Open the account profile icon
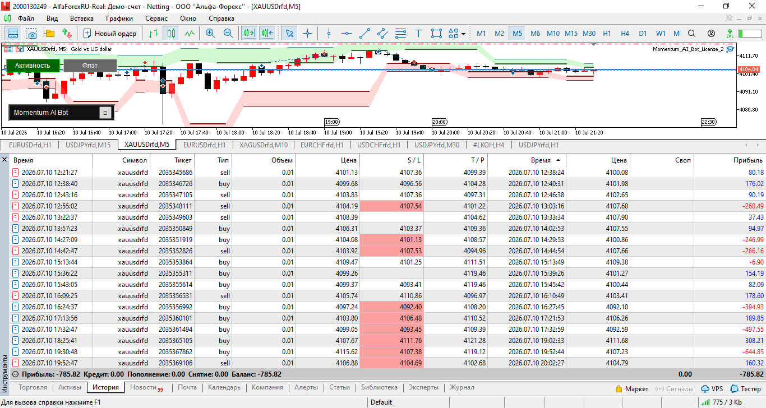This screenshot has width=766, height=408. point(711,33)
